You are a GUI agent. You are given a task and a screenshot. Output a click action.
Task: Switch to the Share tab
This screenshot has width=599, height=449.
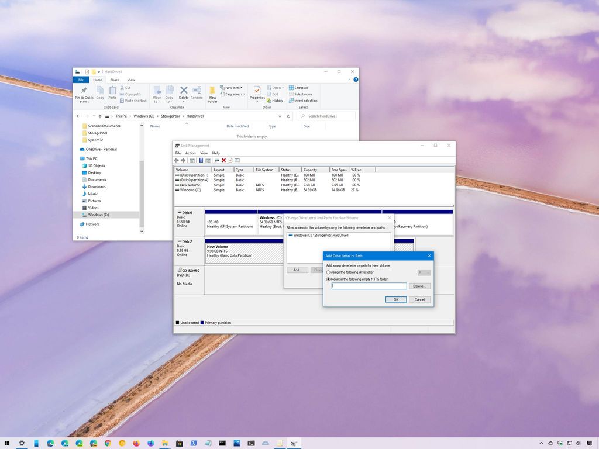click(115, 80)
